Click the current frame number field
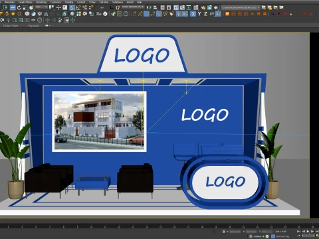Image resolution: width=319 pixels, height=239 pixels. click(x=308, y=236)
